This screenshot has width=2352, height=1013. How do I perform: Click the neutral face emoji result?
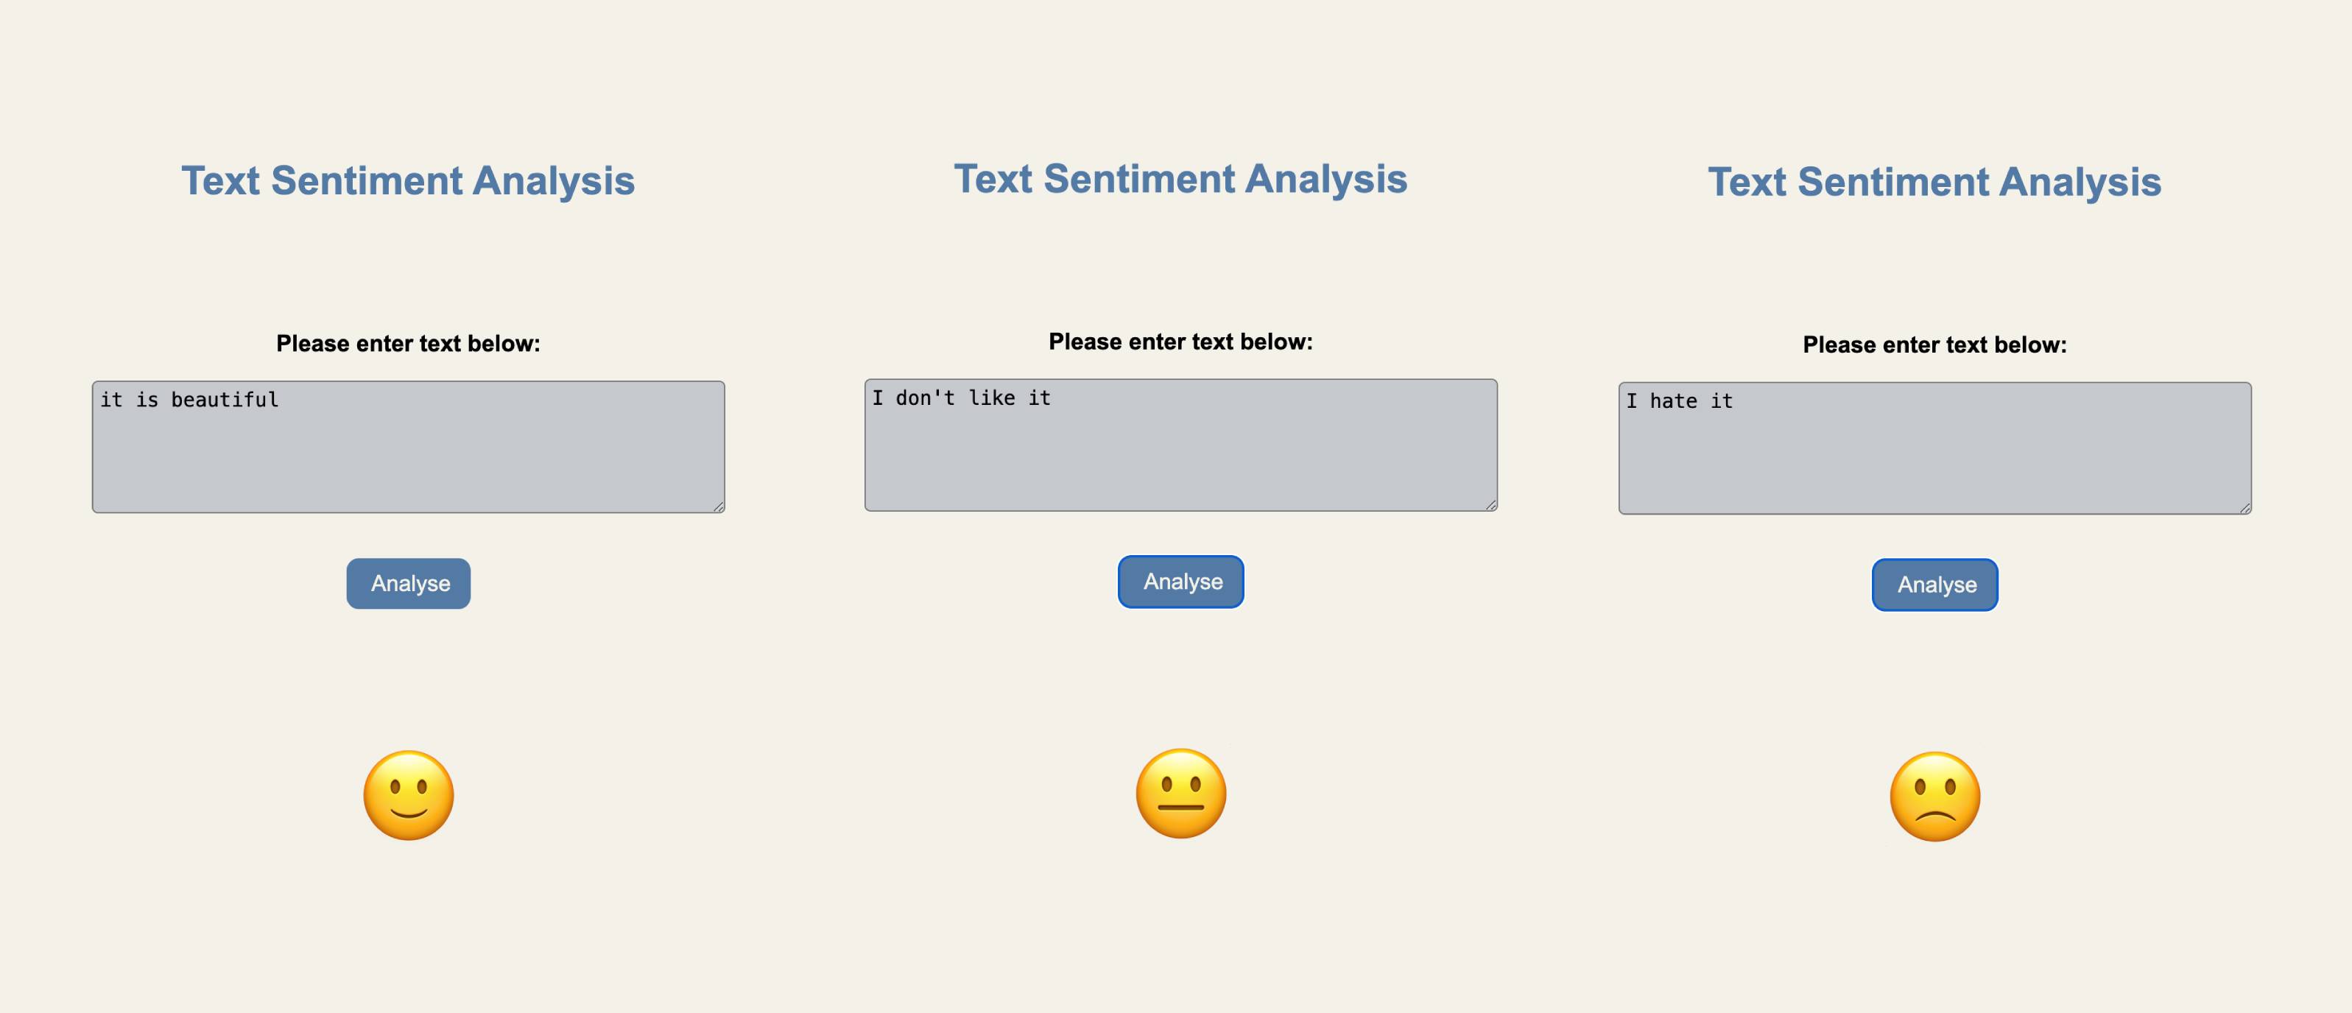tap(1180, 793)
